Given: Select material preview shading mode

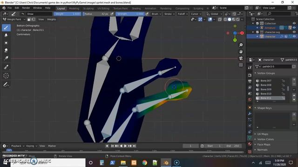Looking at the screenshot, I should pos(234,19).
